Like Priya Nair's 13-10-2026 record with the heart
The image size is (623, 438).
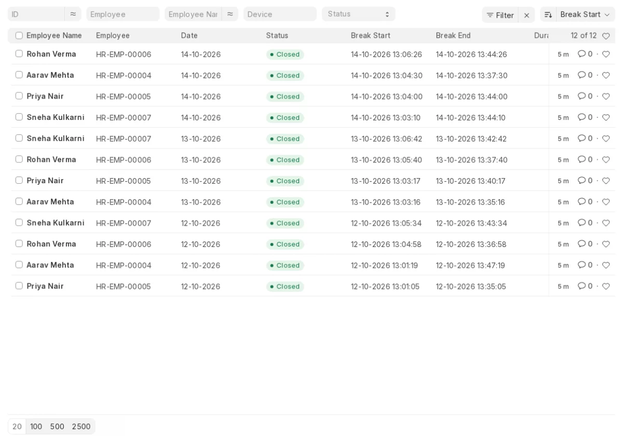coord(606,181)
